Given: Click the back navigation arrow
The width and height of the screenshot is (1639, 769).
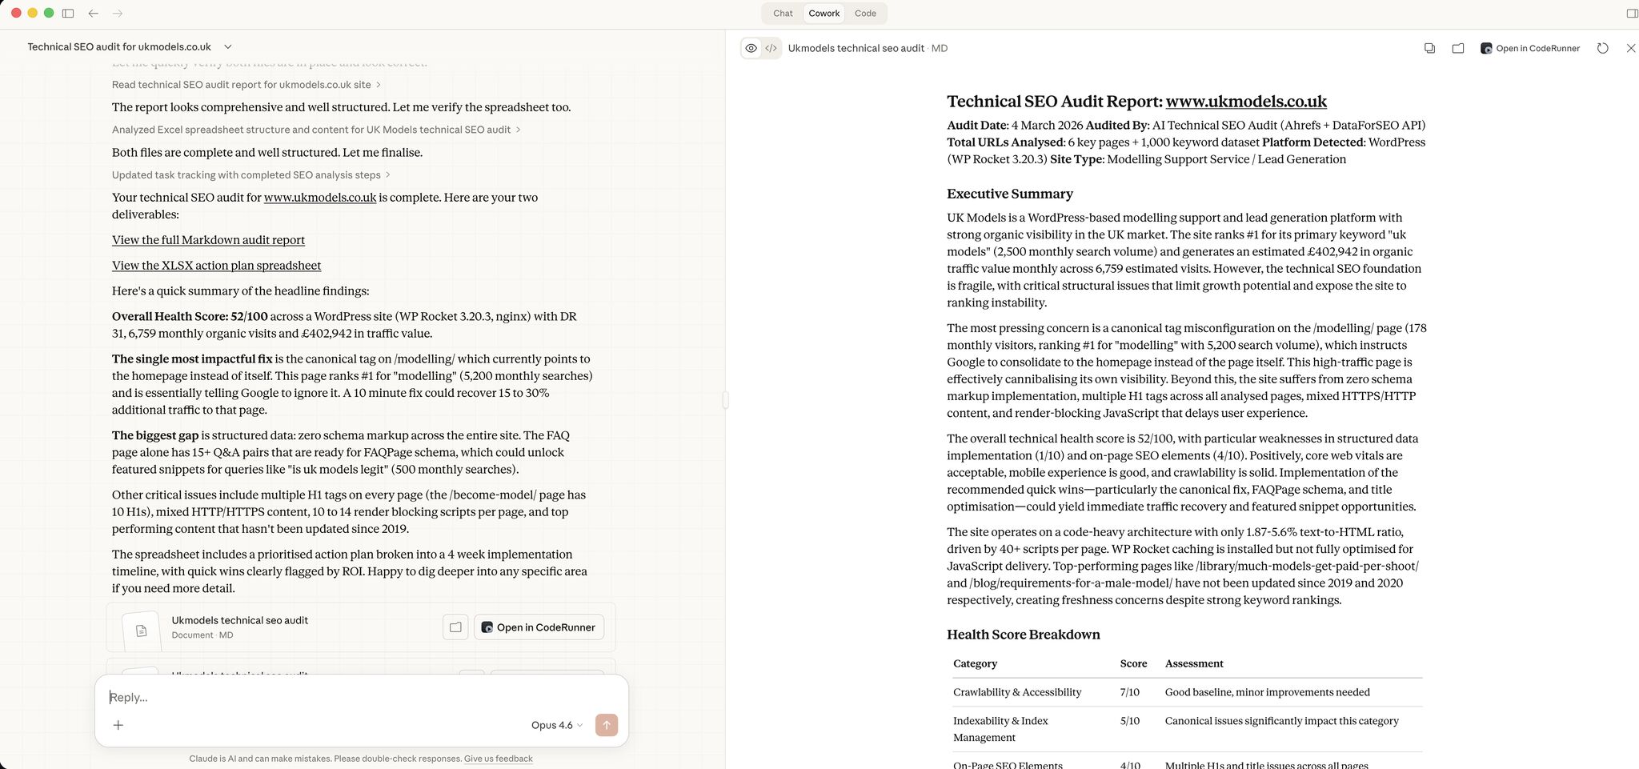Looking at the screenshot, I should 94,14.
